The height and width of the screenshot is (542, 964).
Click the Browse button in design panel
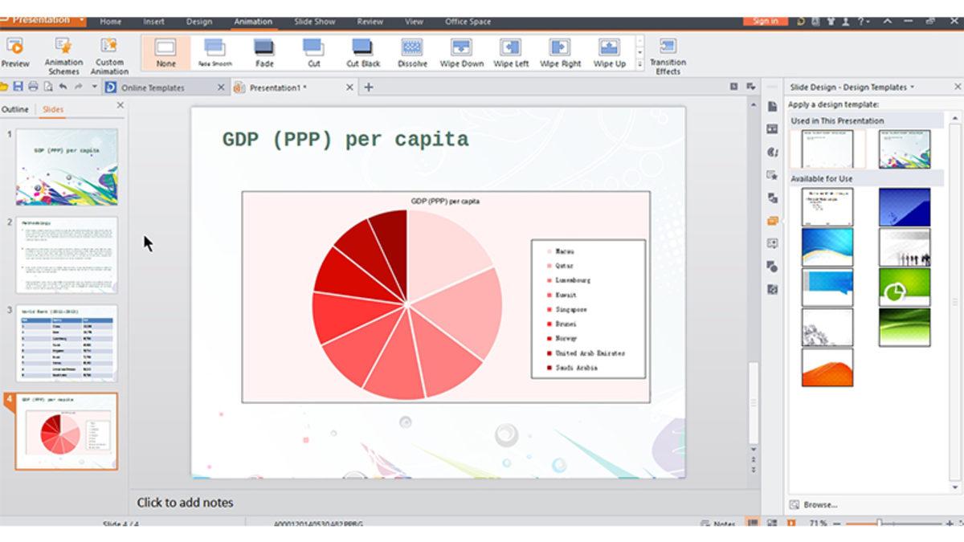[x=817, y=504]
